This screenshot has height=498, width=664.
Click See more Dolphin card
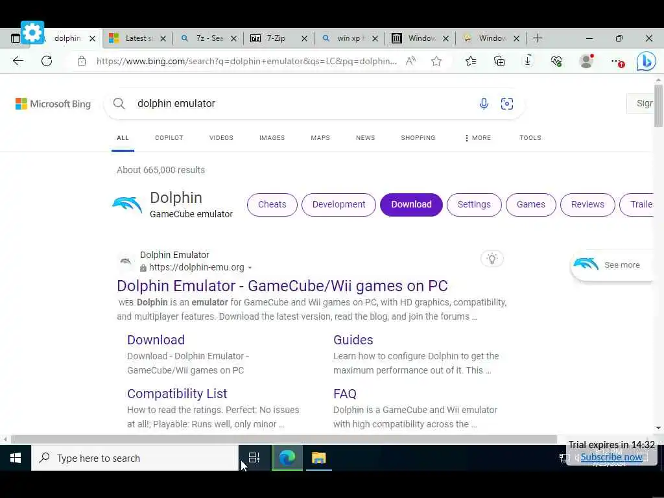pyautogui.click(x=612, y=265)
